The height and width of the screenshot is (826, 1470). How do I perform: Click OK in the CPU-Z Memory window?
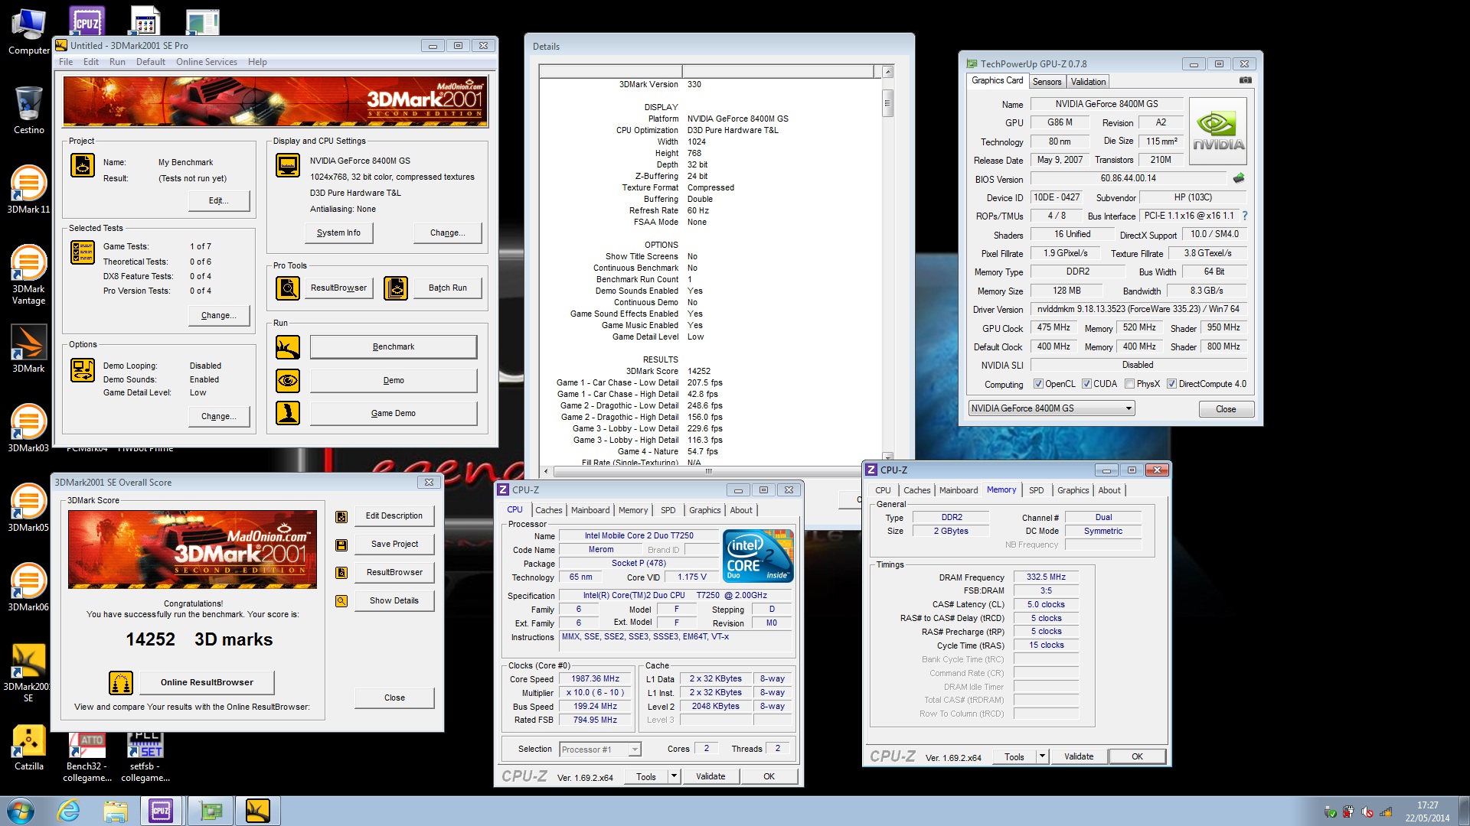pos(1137,756)
